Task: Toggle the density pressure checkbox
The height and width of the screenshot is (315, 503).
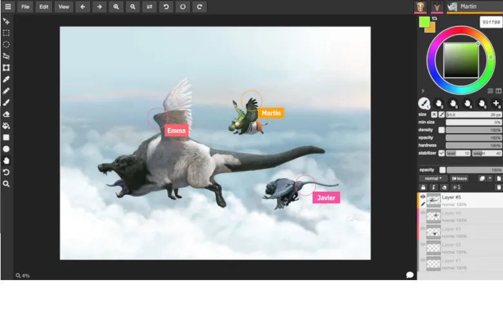Action: 442,130
